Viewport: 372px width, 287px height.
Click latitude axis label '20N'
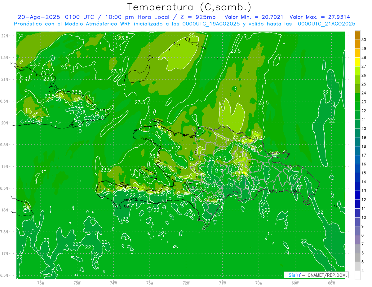[x=5, y=123]
